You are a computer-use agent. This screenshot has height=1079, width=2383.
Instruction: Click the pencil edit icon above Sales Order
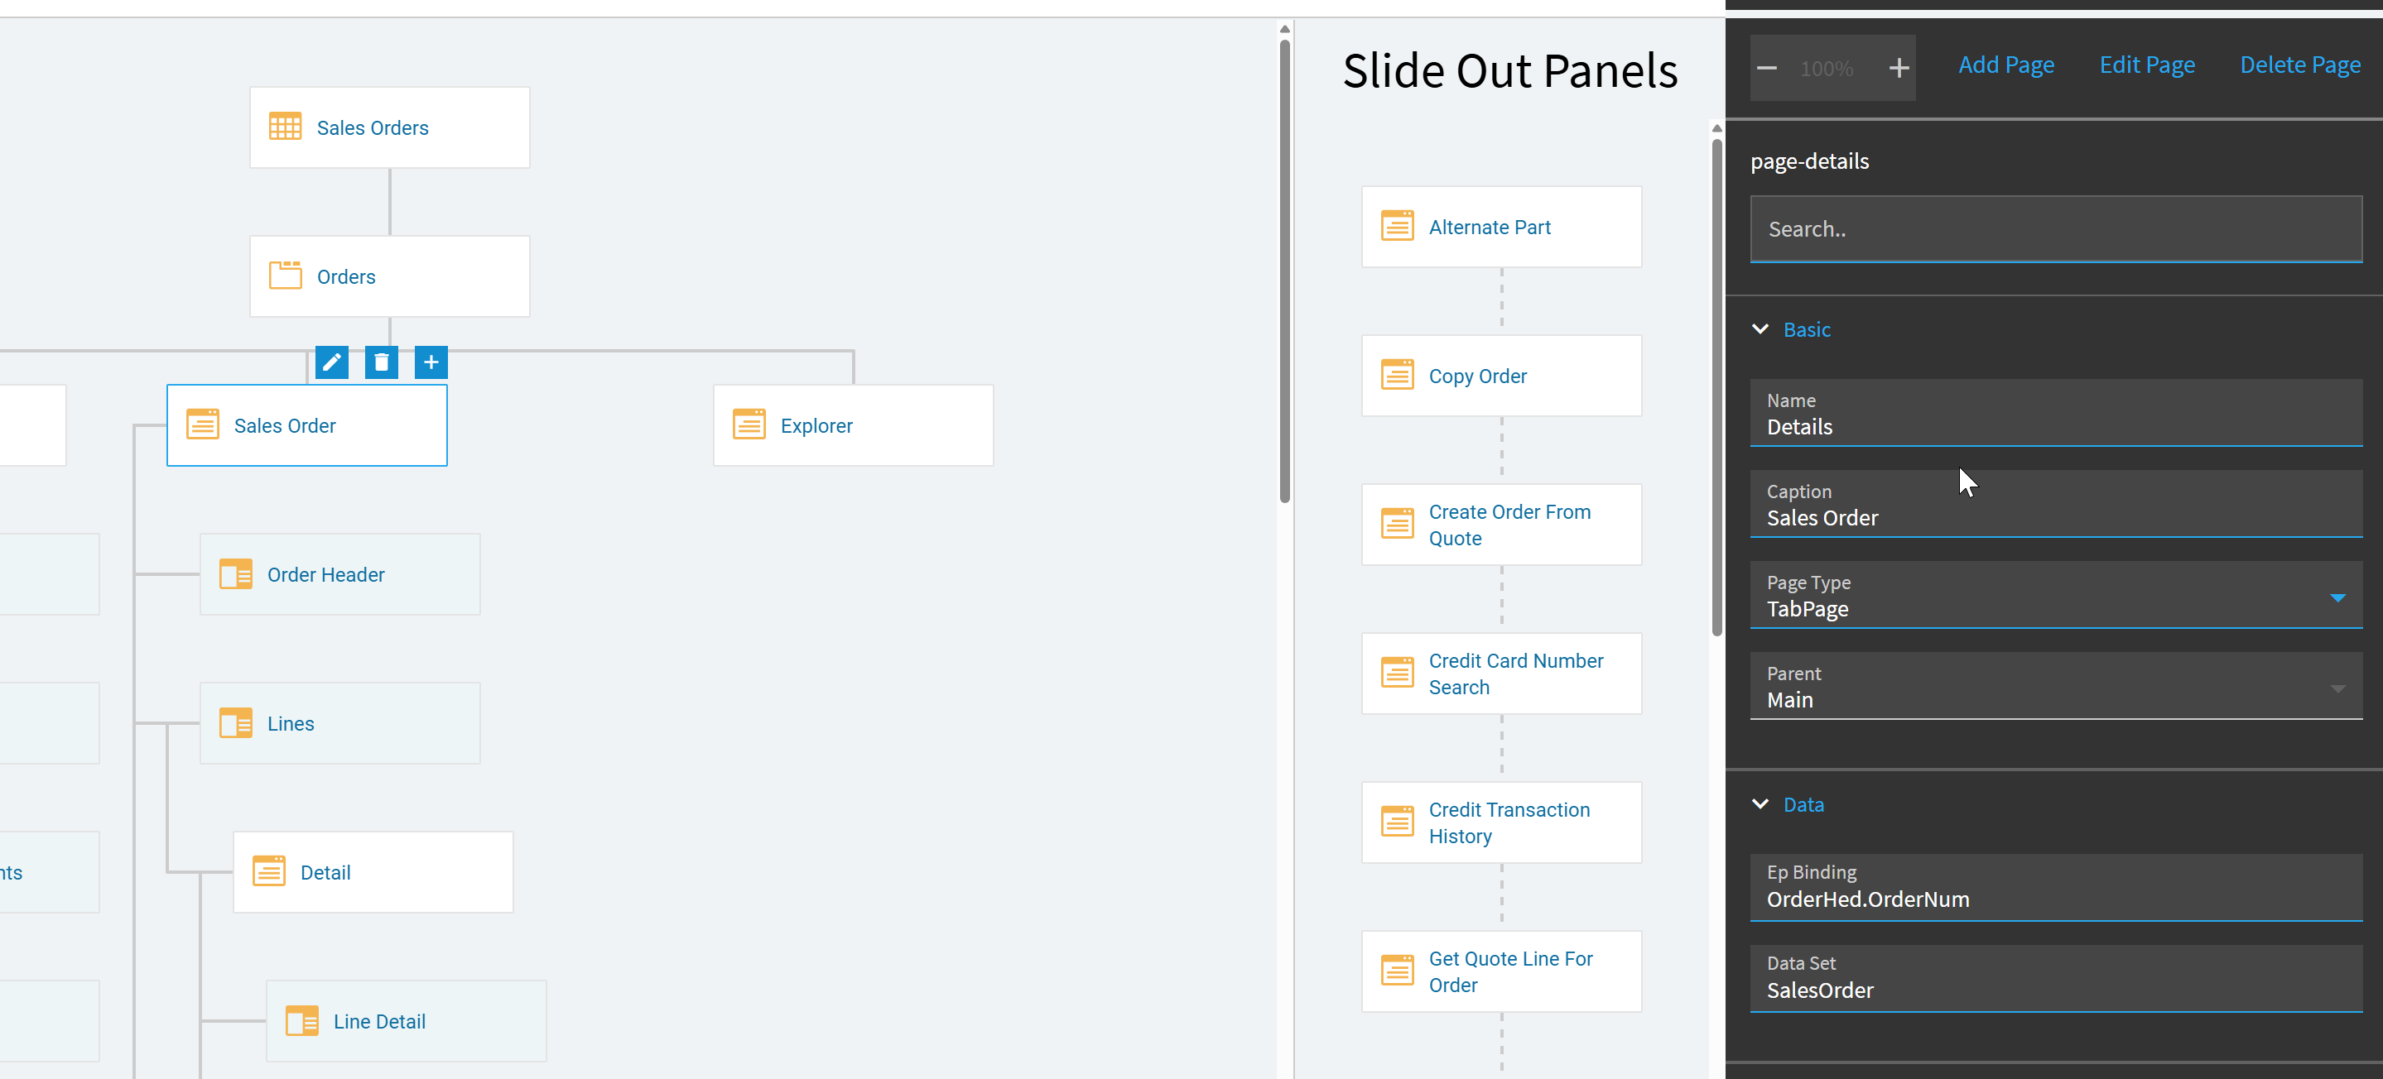[x=331, y=362]
